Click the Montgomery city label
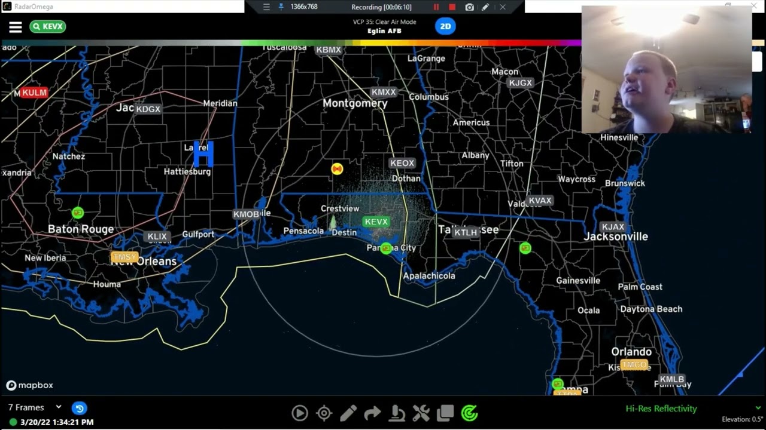The image size is (766, 430). pyautogui.click(x=355, y=103)
